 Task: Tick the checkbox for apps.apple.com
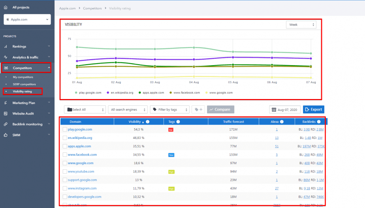[x=65, y=146]
